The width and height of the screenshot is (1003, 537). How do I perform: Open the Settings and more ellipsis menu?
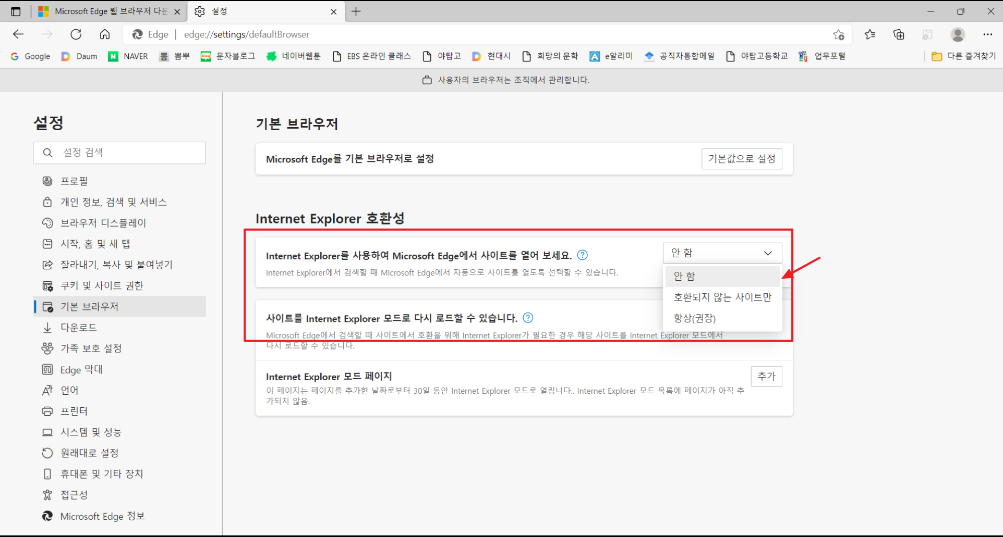coord(987,34)
